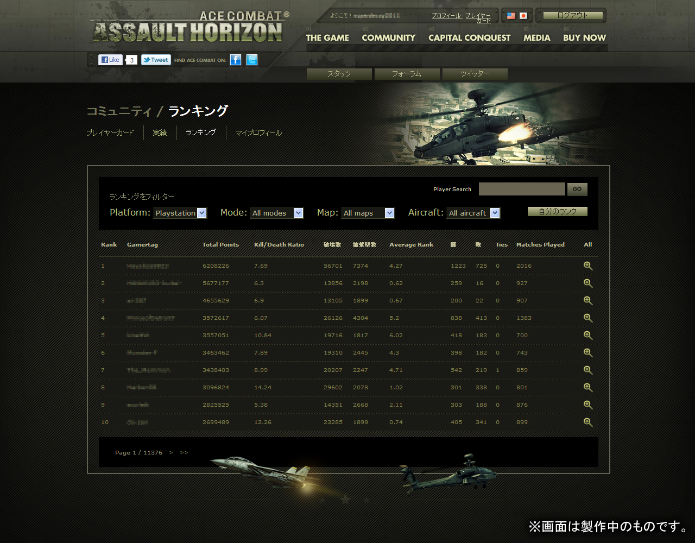The image size is (695, 543).
Task: Open the Mode filter dropdown
Action: pos(277,213)
